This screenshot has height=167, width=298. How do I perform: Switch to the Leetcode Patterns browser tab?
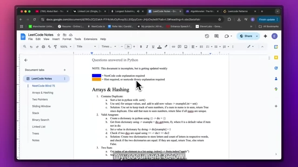click(x=237, y=11)
